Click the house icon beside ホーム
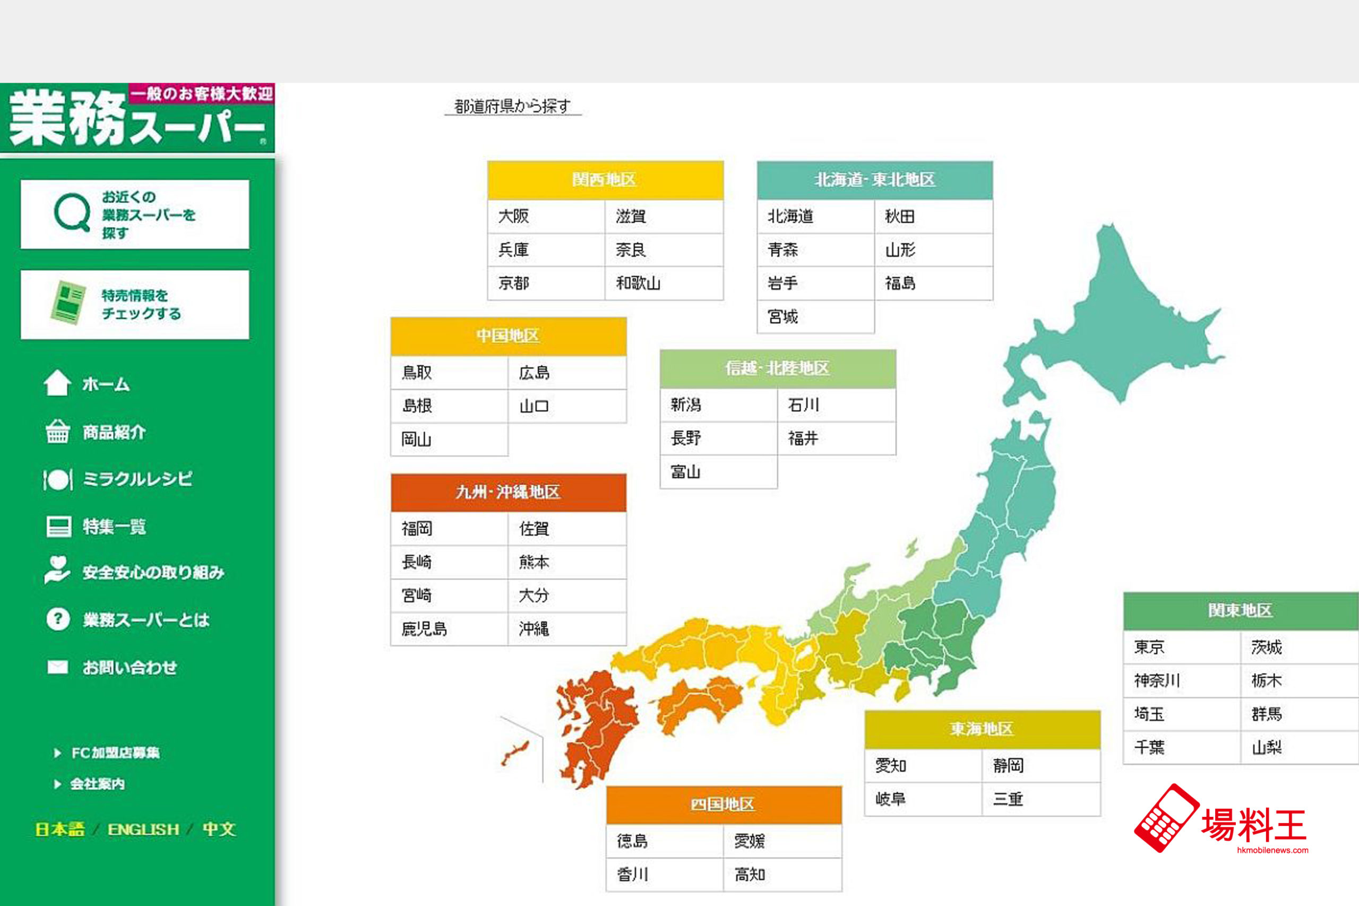This screenshot has width=1359, height=906. point(57,383)
